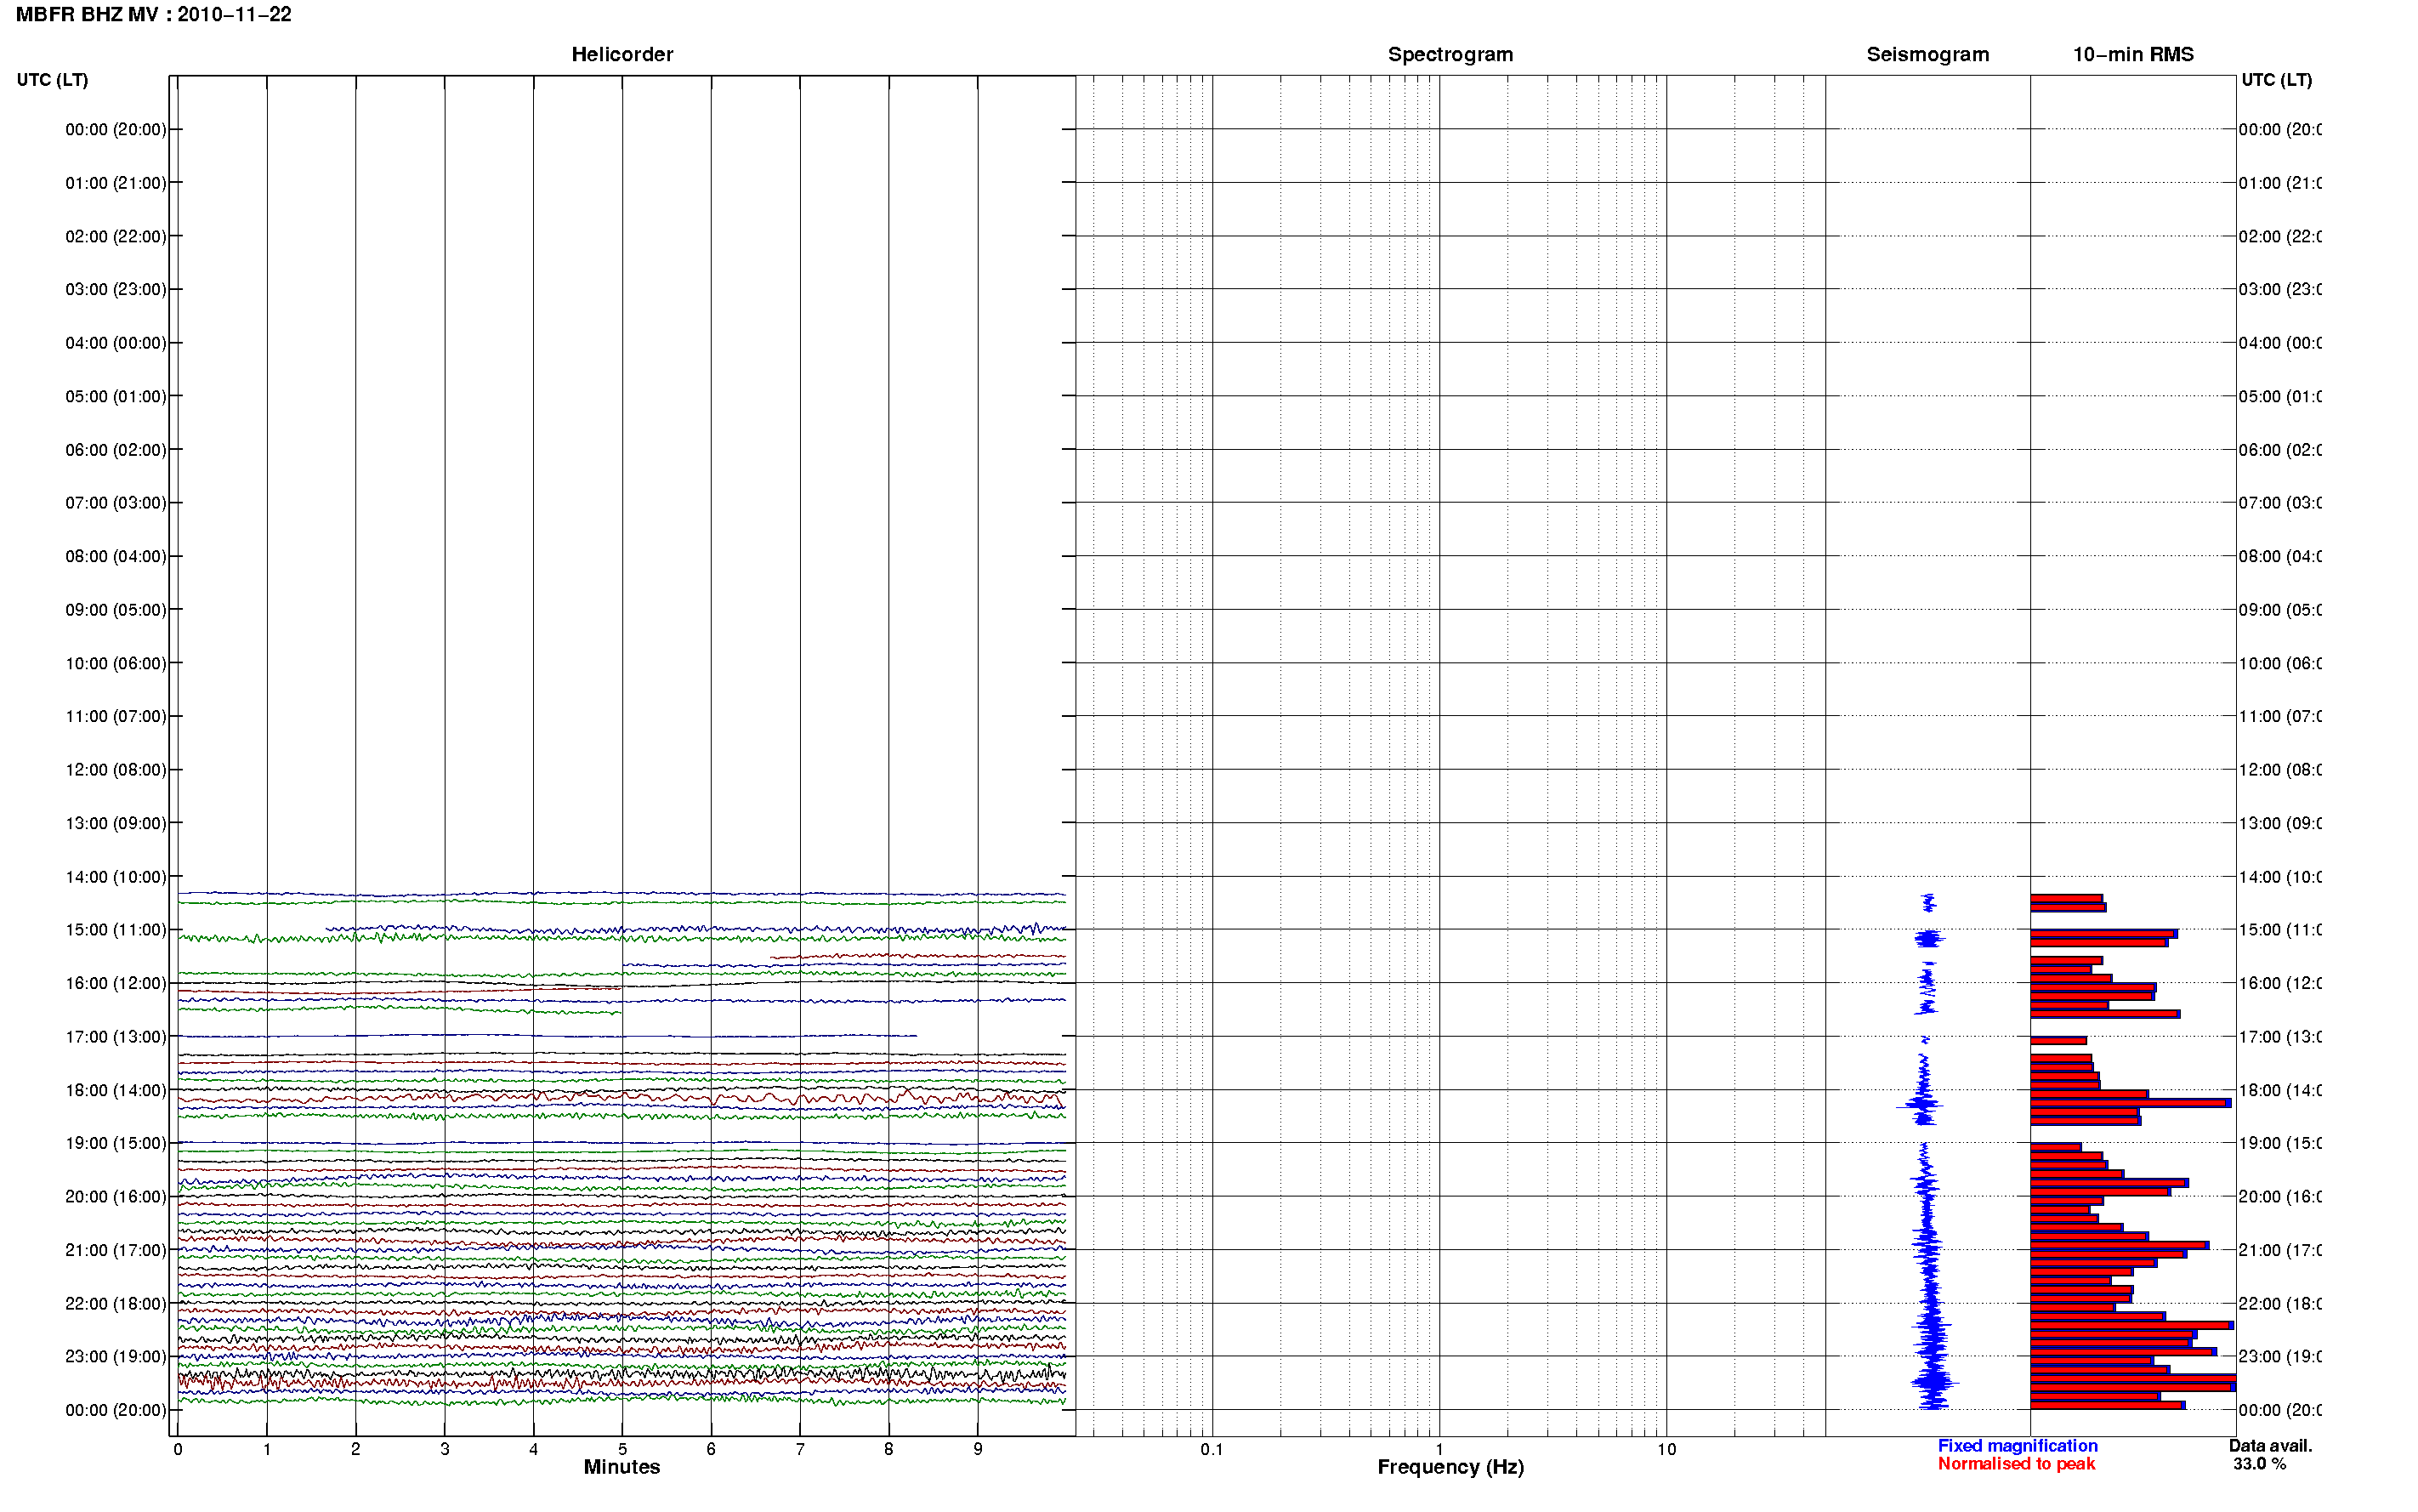This screenshot has height=1512, width=2418.
Task: Click left time label '21:00 (17:00)'
Action: click(x=116, y=1250)
